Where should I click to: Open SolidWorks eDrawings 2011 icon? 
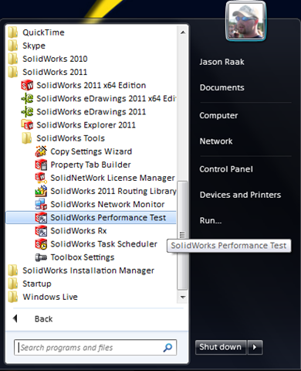pyautogui.click(x=27, y=111)
